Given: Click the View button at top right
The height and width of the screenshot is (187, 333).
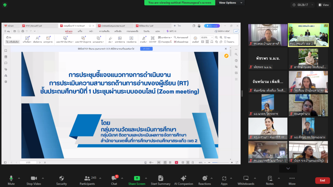Looking at the screenshot, I should click(324, 5).
